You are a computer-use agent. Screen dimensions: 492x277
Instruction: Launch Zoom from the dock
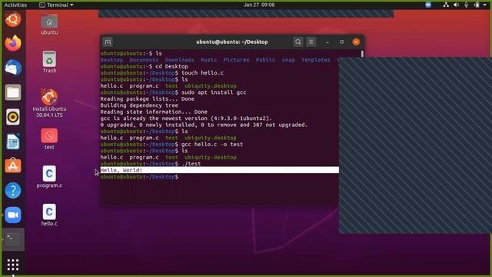(x=13, y=215)
